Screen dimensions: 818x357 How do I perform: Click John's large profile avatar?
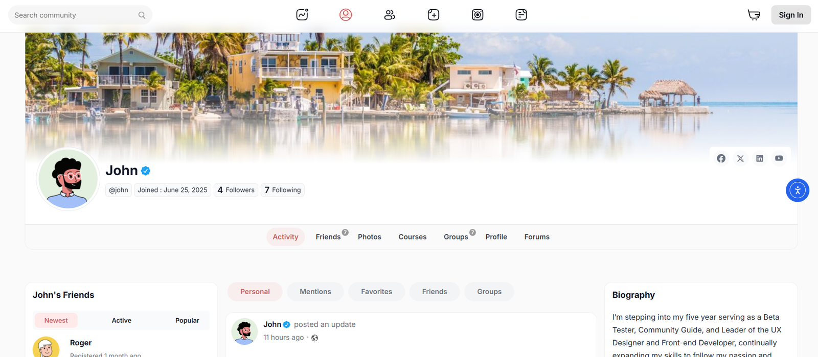click(68, 179)
